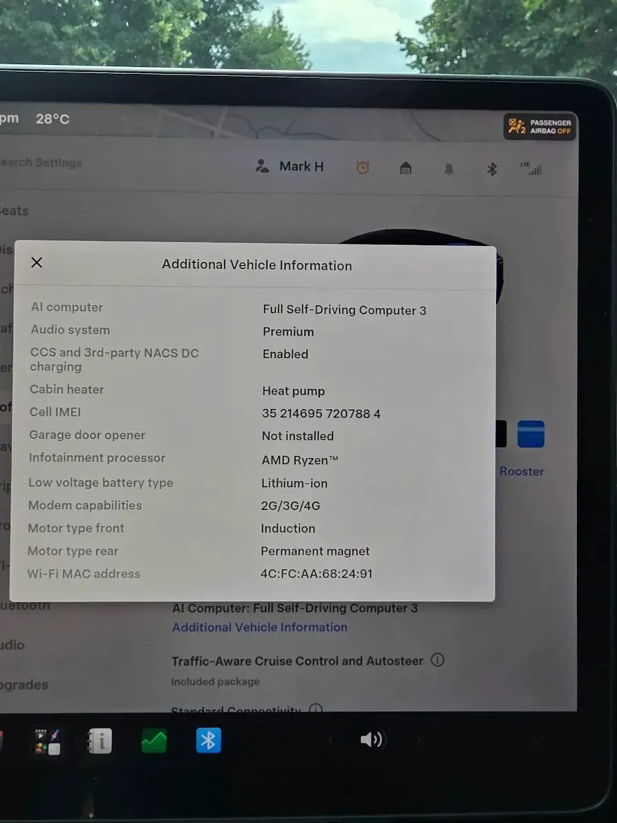Open the Mark H driver profile
This screenshot has height=823, width=617.
pyautogui.click(x=289, y=167)
